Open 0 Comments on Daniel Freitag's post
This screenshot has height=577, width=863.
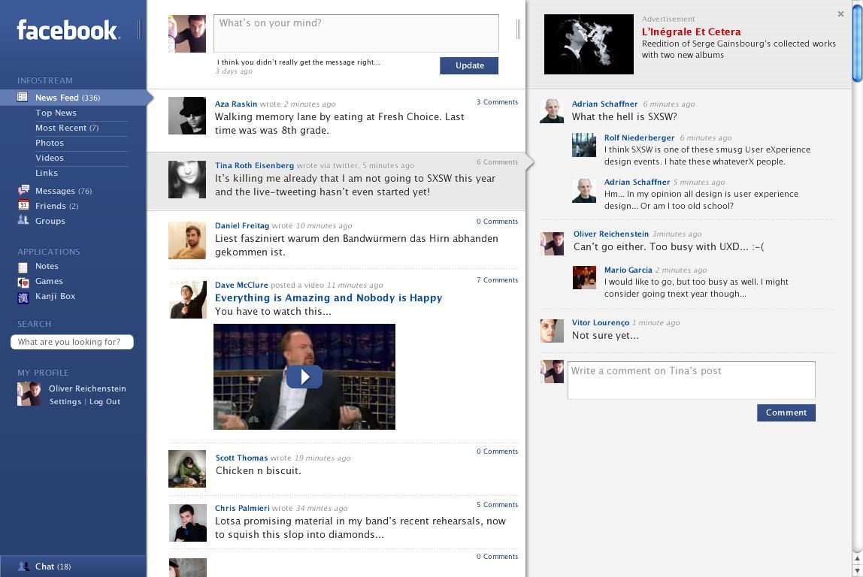pos(497,221)
